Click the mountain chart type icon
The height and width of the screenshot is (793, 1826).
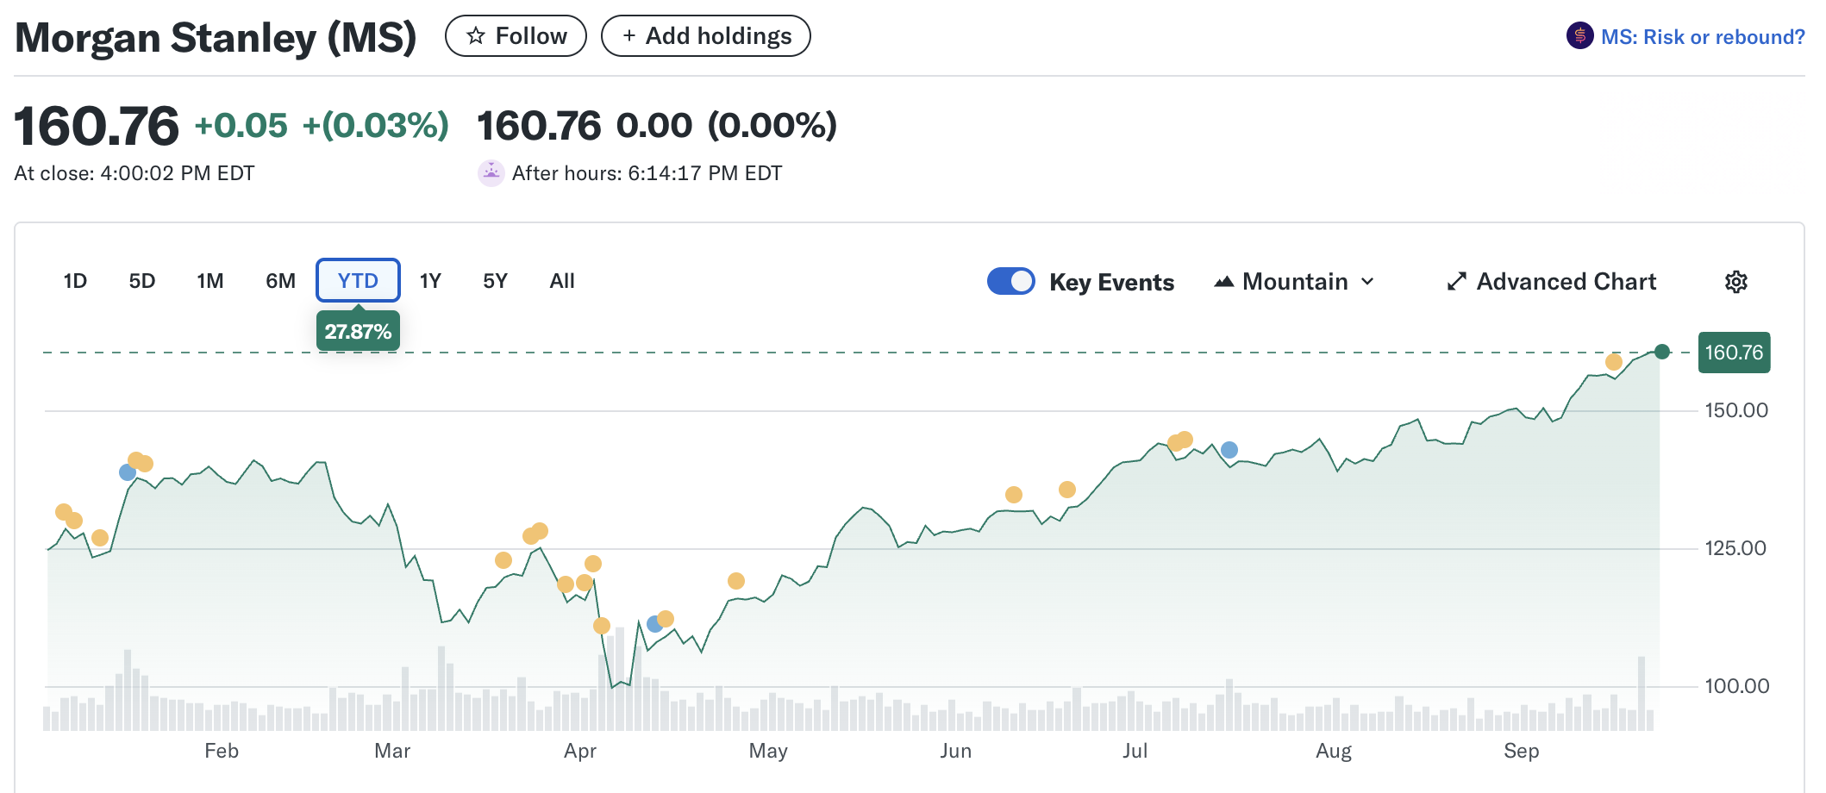click(x=1223, y=282)
